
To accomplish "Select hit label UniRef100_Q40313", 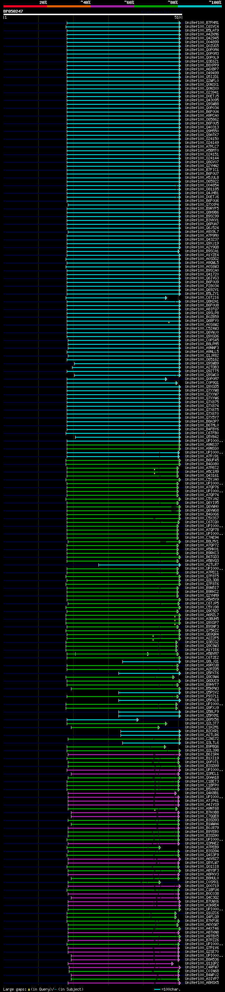I will pyautogui.click(x=201, y=127).
